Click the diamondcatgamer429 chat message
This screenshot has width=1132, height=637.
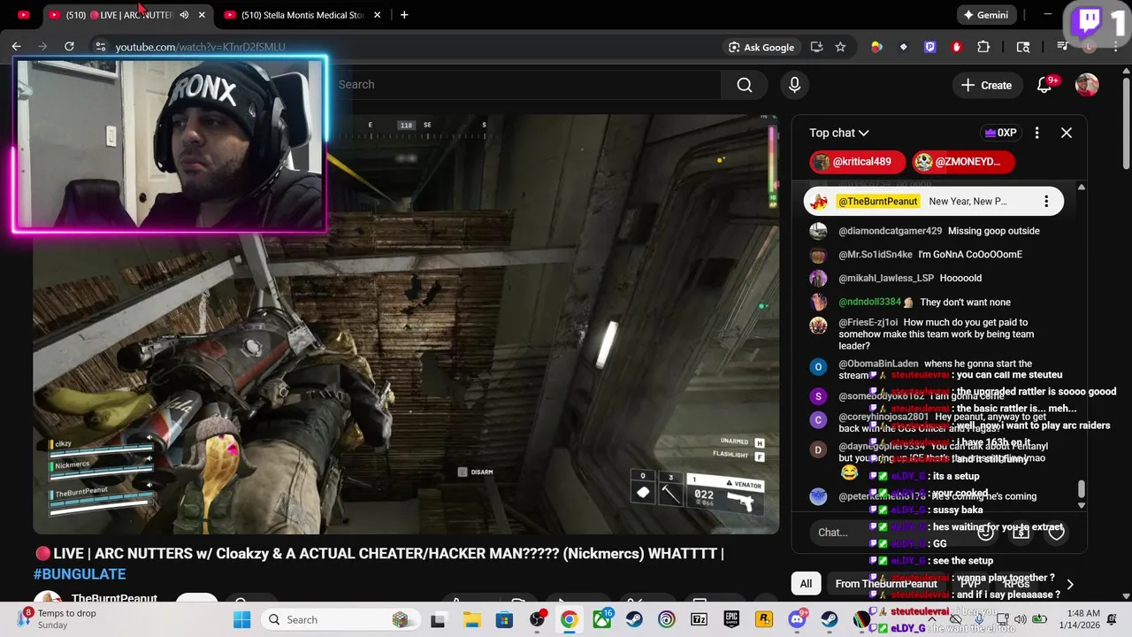[937, 231]
